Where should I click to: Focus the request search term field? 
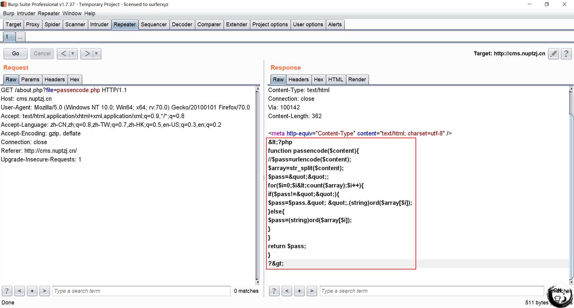click(x=141, y=291)
